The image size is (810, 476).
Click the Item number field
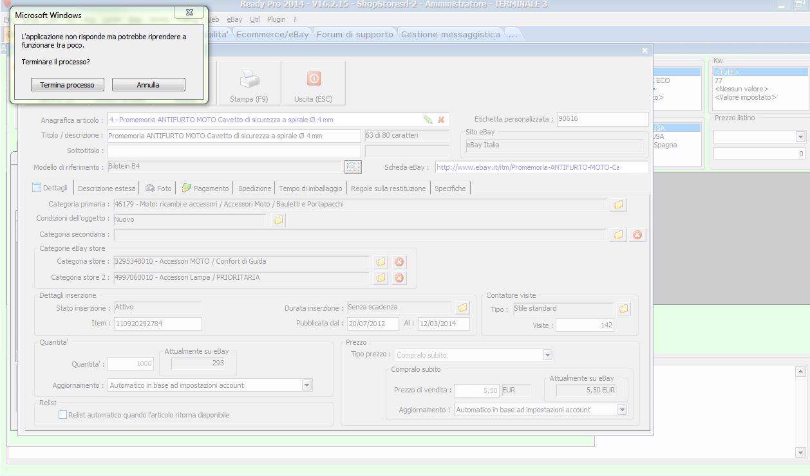157,324
